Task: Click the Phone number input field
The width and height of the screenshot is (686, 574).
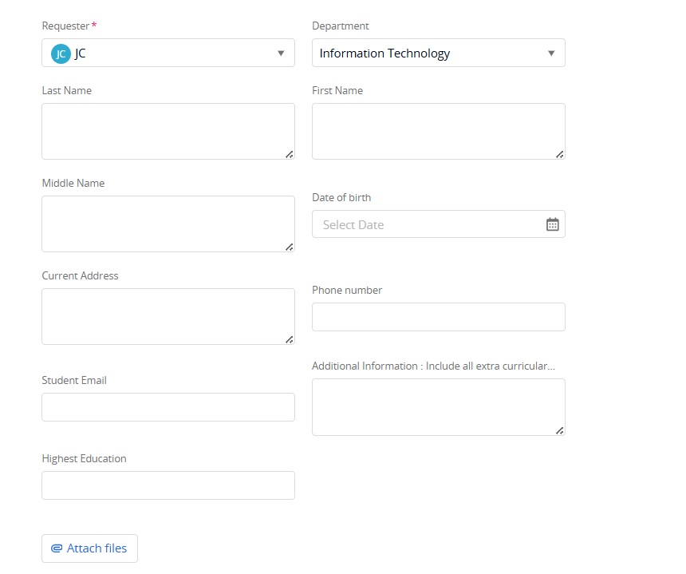Action: (x=439, y=317)
